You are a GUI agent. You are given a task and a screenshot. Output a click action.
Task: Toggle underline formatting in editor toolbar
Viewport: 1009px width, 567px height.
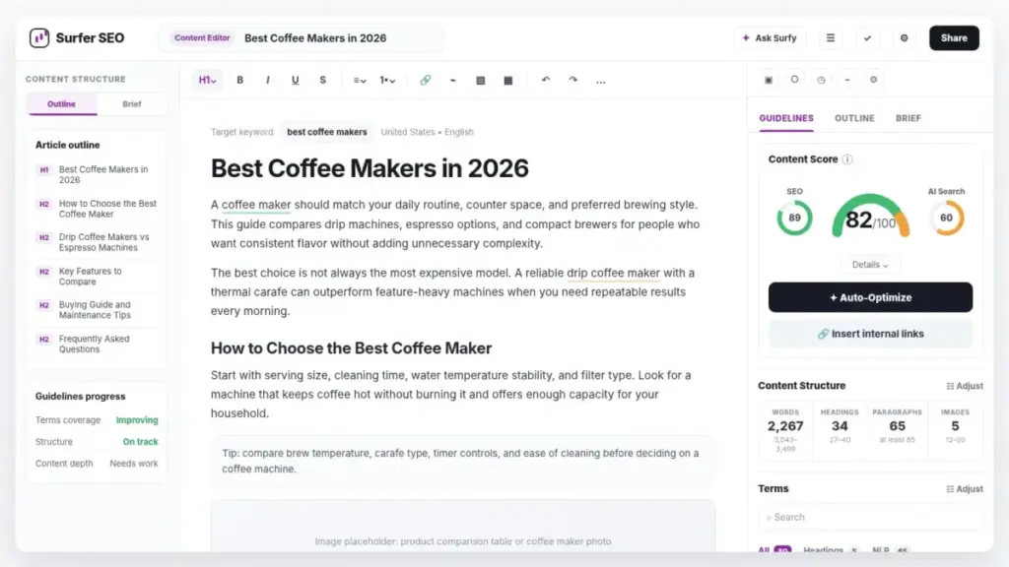pyautogui.click(x=296, y=81)
